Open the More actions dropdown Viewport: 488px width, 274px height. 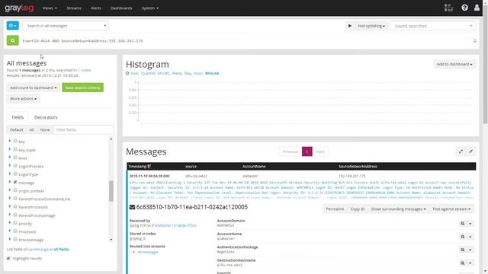[x=24, y=99]
